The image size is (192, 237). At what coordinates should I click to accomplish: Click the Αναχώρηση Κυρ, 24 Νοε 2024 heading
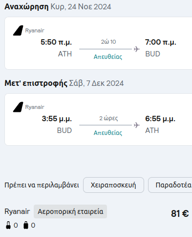point(58,7)
